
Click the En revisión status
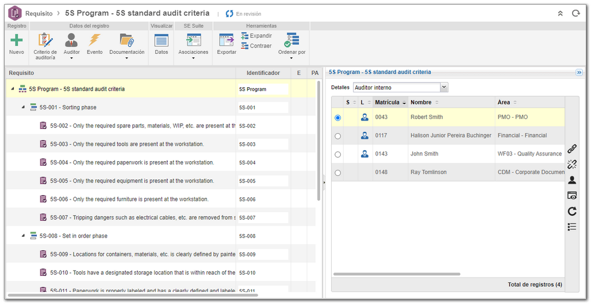244,14
